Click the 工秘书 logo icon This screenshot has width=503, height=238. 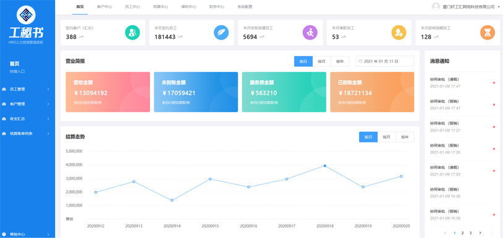point(26,15)
